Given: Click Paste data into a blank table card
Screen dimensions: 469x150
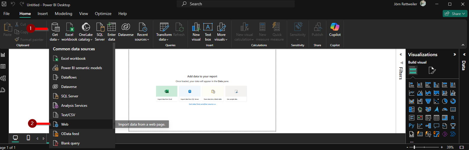Looking at the screenshot, I should click(213, 94).
